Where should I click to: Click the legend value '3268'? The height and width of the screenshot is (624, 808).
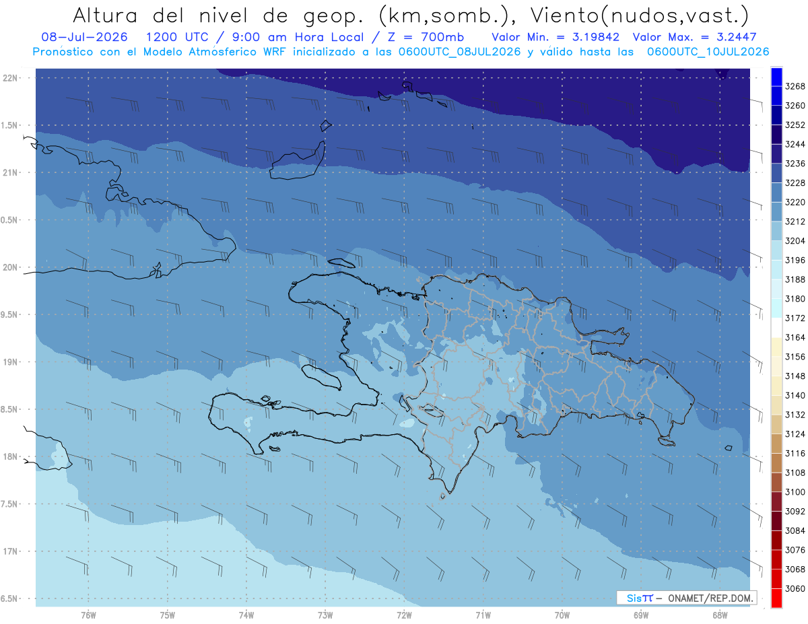[x=795, y=87]
